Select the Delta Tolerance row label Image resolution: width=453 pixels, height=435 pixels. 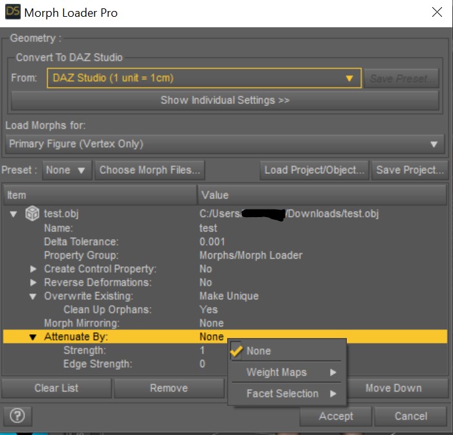coord(81,242)
